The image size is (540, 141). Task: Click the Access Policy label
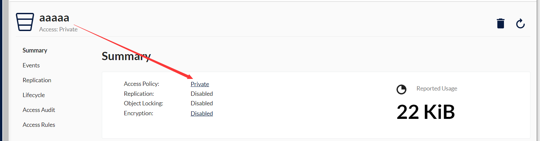(x=142, y=84)
